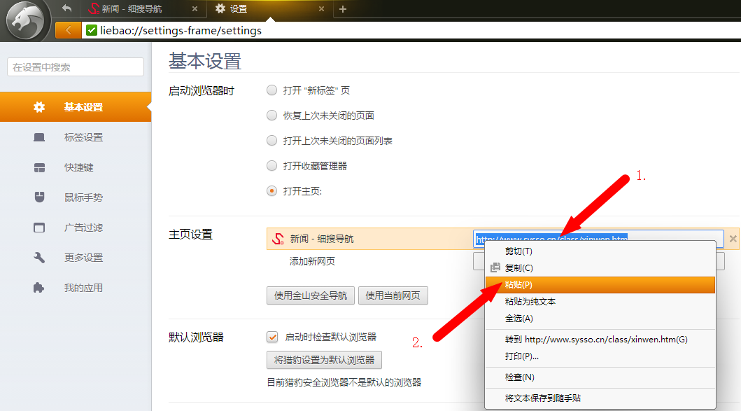Click the 目前猎豹安全浏览器不是默认的浏览器 status text
This screenshot has width=741, height=411.
[x=344, y=382]
